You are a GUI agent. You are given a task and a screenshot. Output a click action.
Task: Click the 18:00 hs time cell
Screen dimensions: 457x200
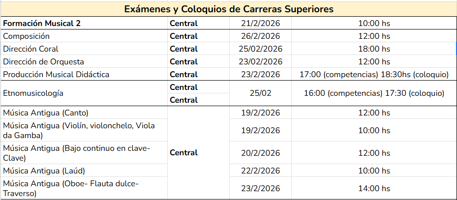tap(374, 49)
